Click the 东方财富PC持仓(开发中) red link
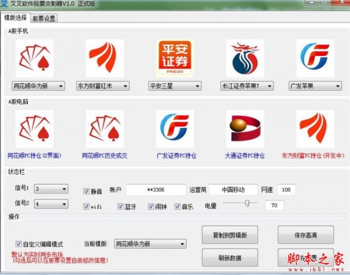The width and height of the screenshot is (350, 275). 313,155
